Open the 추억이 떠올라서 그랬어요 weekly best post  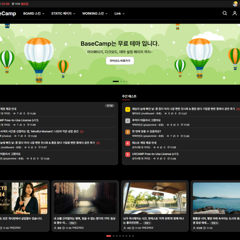(146, 120)
